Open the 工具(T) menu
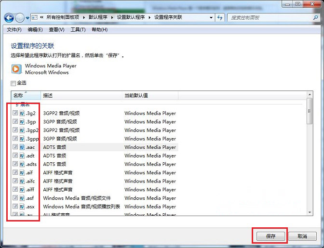Screen dimensions: 324x248 [x=78, y=30]
